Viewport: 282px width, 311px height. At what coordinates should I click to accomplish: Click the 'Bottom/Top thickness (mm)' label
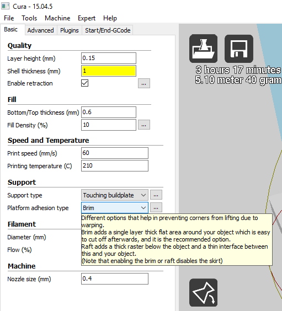click(x=43, y=112)
